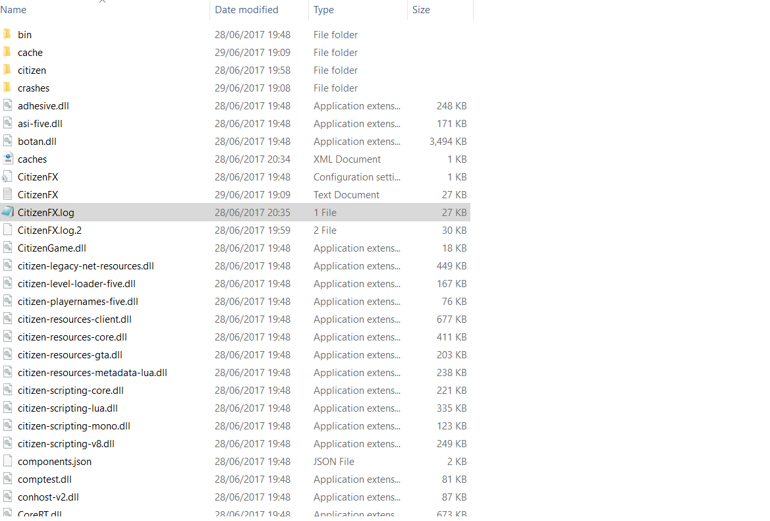Select the cache folder name
Screen dimensions: 770x521
30,52
